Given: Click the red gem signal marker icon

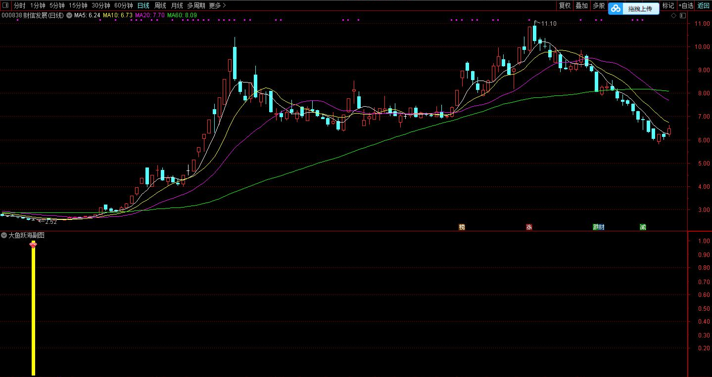Looking at the screenshot, I should 33,245.
